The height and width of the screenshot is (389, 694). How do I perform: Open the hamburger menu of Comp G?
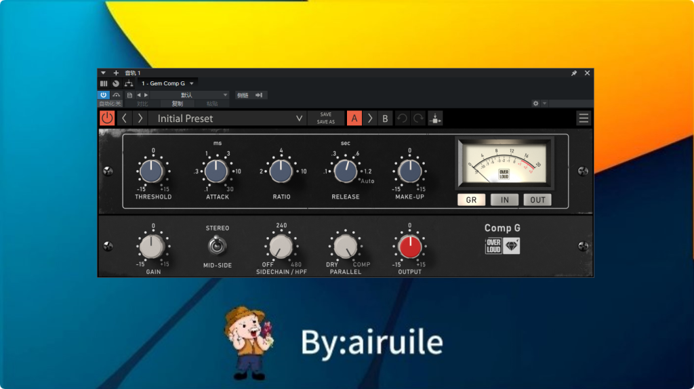584,118
